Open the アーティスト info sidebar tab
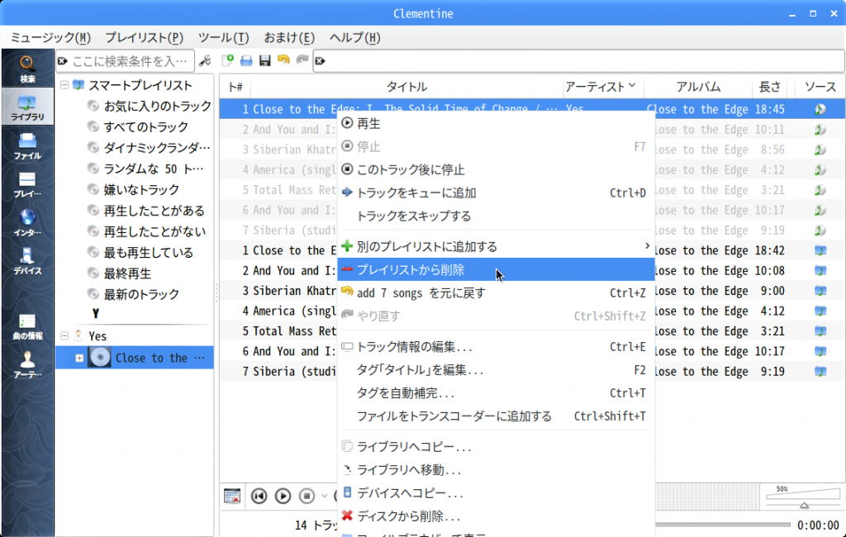 click(x=27, y=365)
